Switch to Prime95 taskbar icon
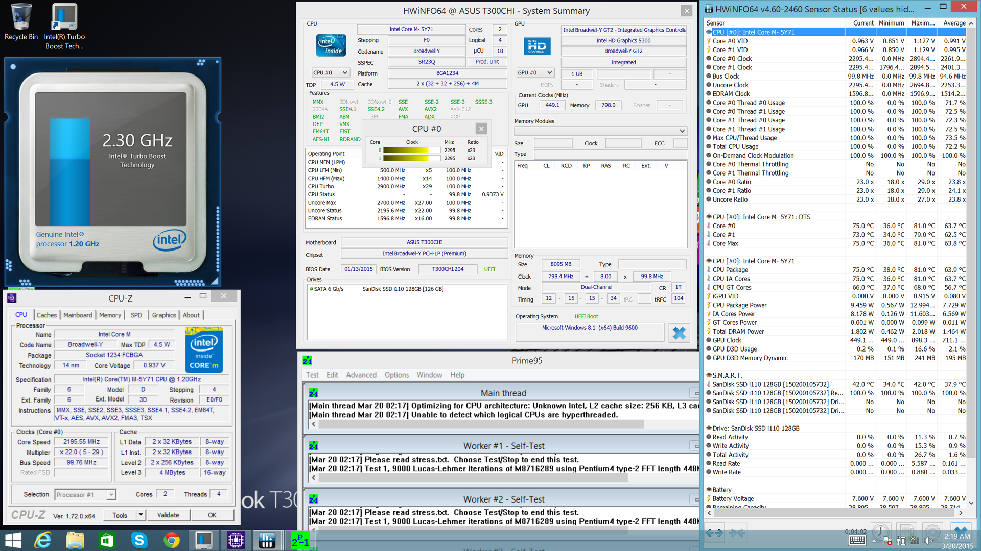 tap(300, 540)
